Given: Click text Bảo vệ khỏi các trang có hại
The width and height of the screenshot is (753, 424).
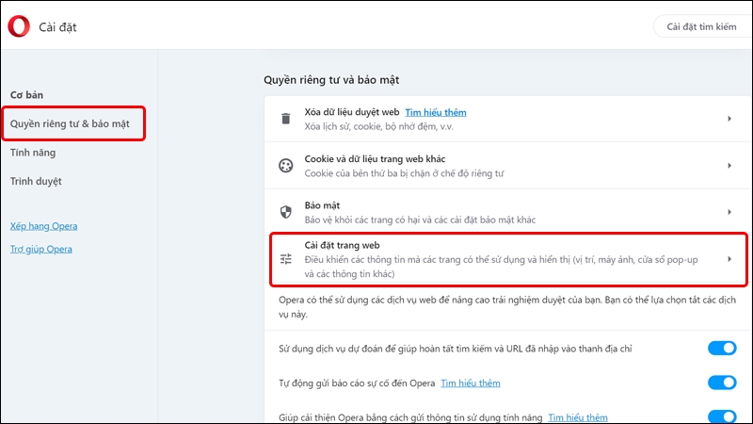Looking at the screenshot, I should click(420, 220).
